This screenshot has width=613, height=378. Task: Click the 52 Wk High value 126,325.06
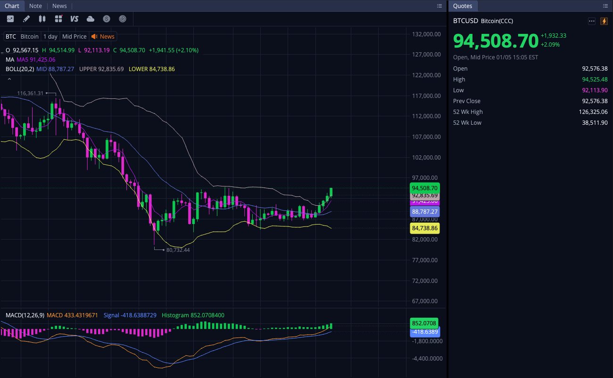[594, 112]
